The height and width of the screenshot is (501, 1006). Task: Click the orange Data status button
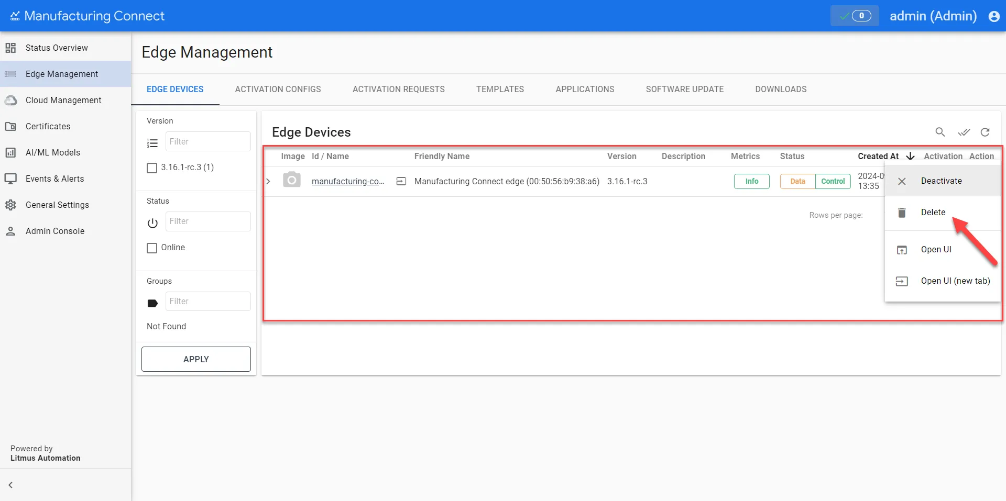click(x=797, y=181)
